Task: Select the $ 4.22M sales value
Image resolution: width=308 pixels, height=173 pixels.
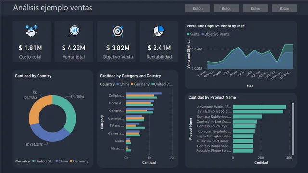Action: tap(74, 48)
